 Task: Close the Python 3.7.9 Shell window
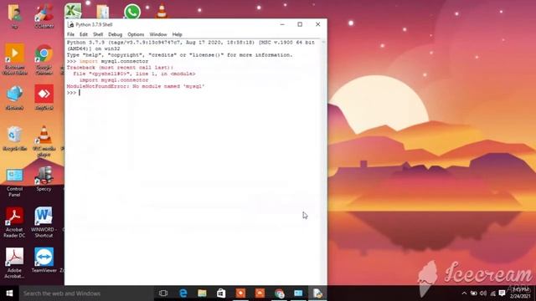pyautogui.click(x=318, y=24)
